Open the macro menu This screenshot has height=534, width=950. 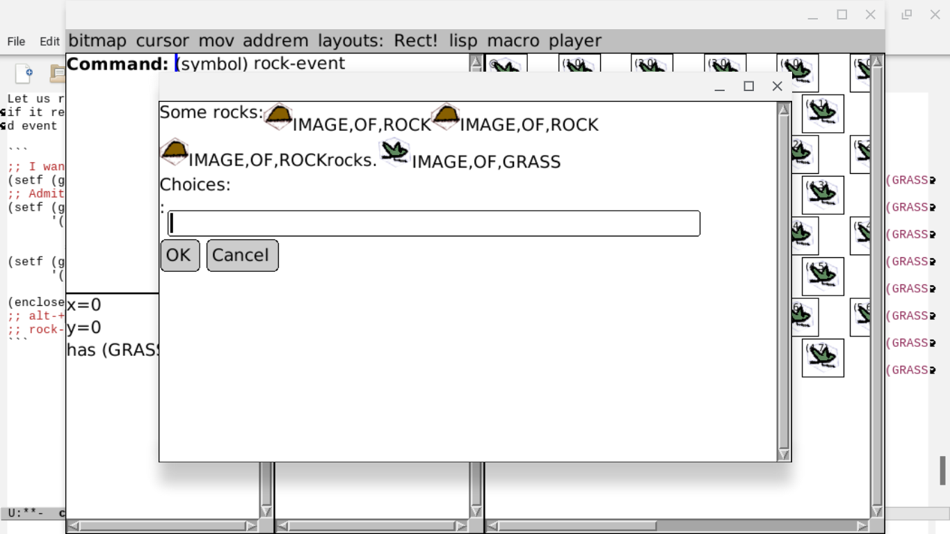tap(513, 41)
